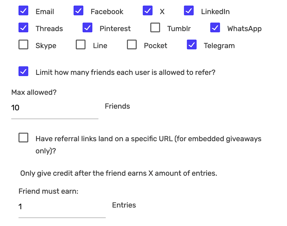Click the Max allowed friends input field

tap(55, 108)
